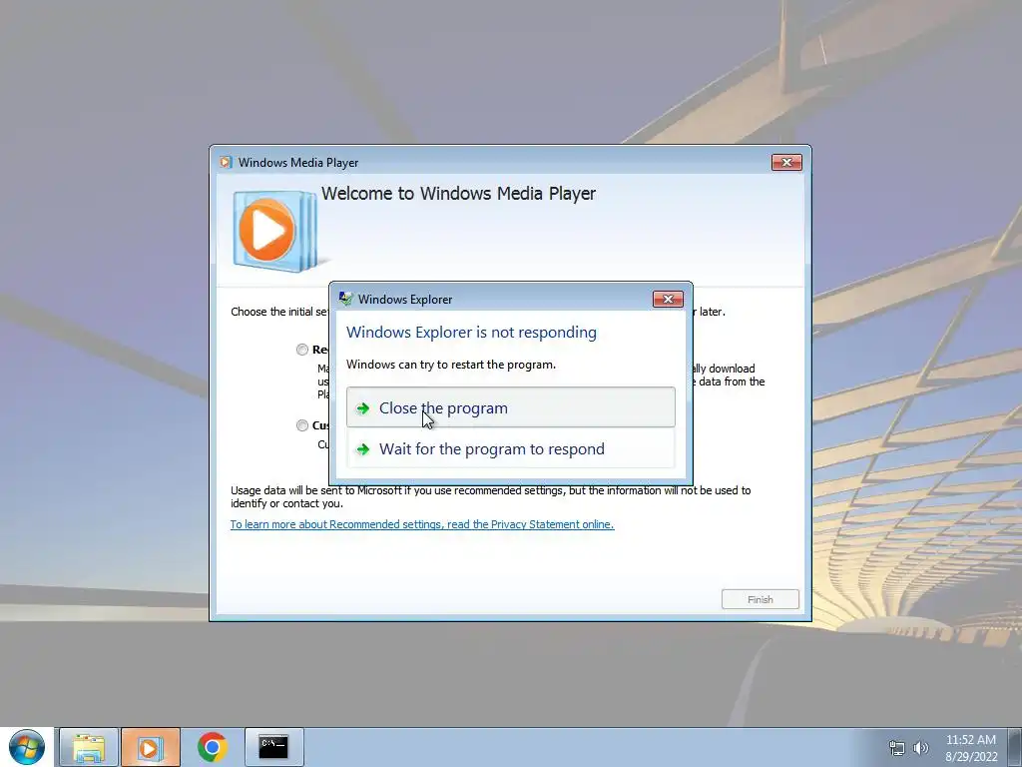The width and height of the screenshot is (1022, 767).
Task: Open the Command Prompt taskbar icon
Action: click(x=273, y=747)
